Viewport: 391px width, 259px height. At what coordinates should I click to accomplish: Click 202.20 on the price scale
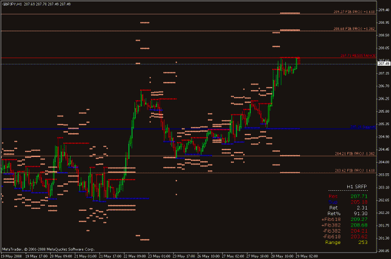(383, 213)
